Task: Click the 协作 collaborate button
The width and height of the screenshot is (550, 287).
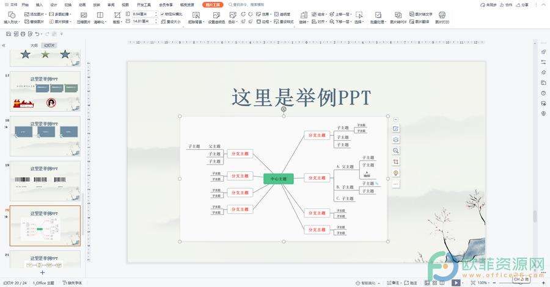Action: click(x=506, y=5)
